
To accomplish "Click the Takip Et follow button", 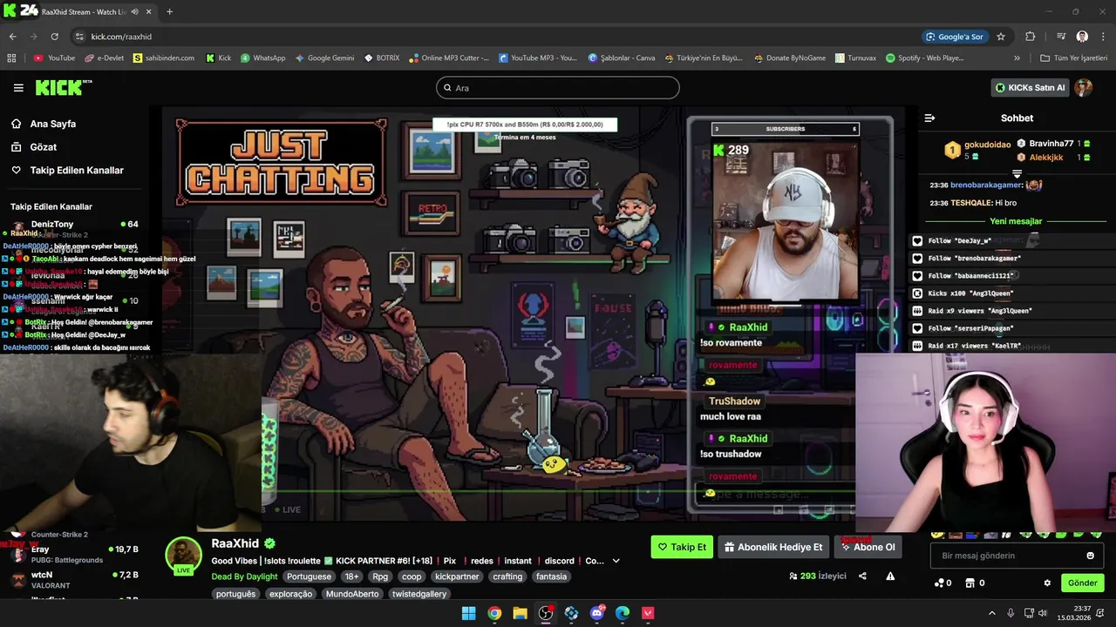I will click(x=682, y=547).
